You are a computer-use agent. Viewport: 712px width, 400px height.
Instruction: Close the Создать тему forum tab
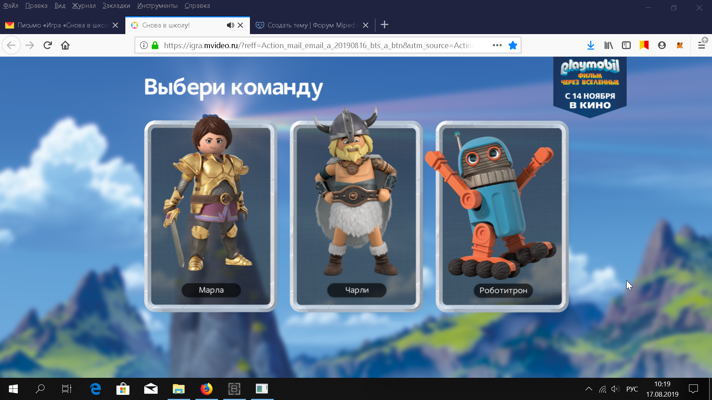366,25
